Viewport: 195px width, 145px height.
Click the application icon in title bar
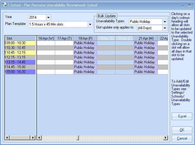[4, 5]
